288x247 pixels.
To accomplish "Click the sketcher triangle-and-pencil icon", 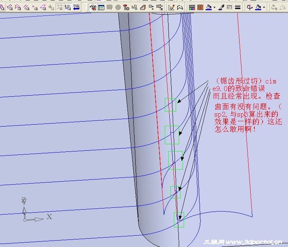I will coord(171,7).
